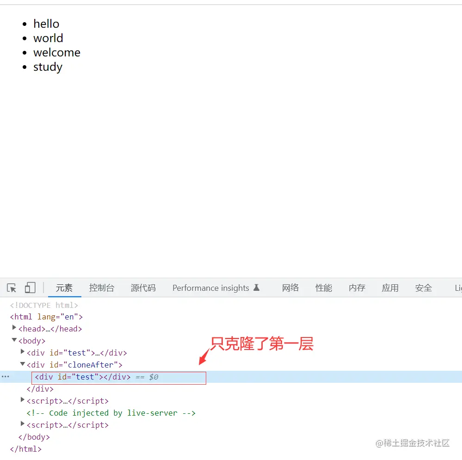Select the </html> closing tag row

click(x=25, y=449)
